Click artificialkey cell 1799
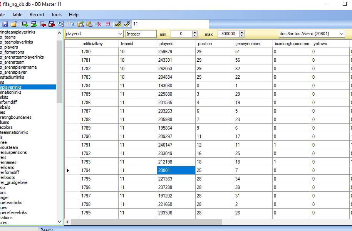Image resolution: width=352 pixels, height=231 pixels. click(x=99, y=213)
